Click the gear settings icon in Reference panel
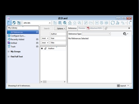The image size is (139, 104). (125, 34)
